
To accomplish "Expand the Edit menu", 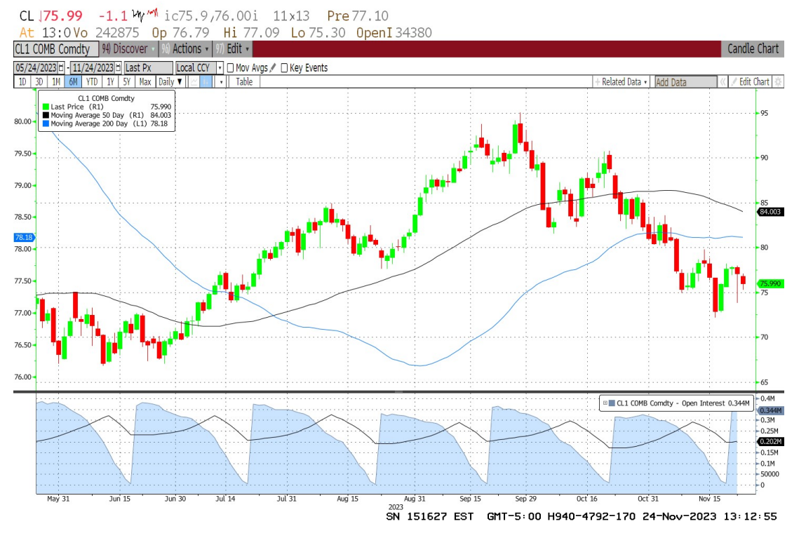I will click(x=233, y=49).
